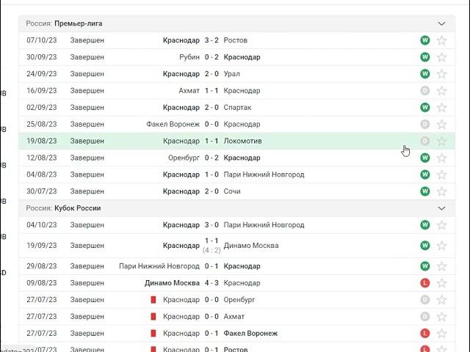Star the Краснодар 1-1 Динамо Москва cup match

[x=441, y=246]
